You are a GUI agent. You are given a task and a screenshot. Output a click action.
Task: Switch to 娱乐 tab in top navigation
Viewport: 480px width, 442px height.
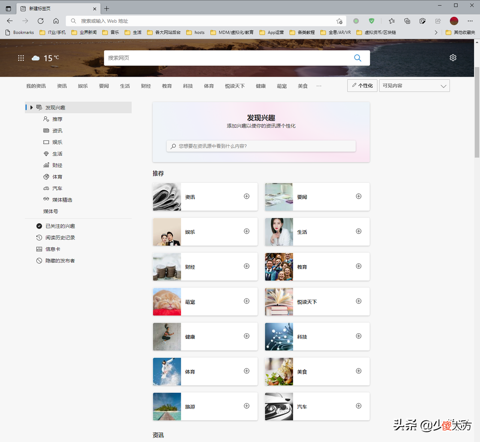coord(83,86)
